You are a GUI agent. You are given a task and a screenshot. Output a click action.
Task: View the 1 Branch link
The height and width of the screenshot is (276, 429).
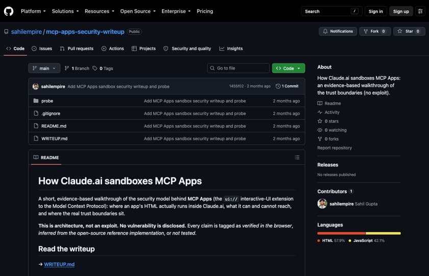(77, 68)
